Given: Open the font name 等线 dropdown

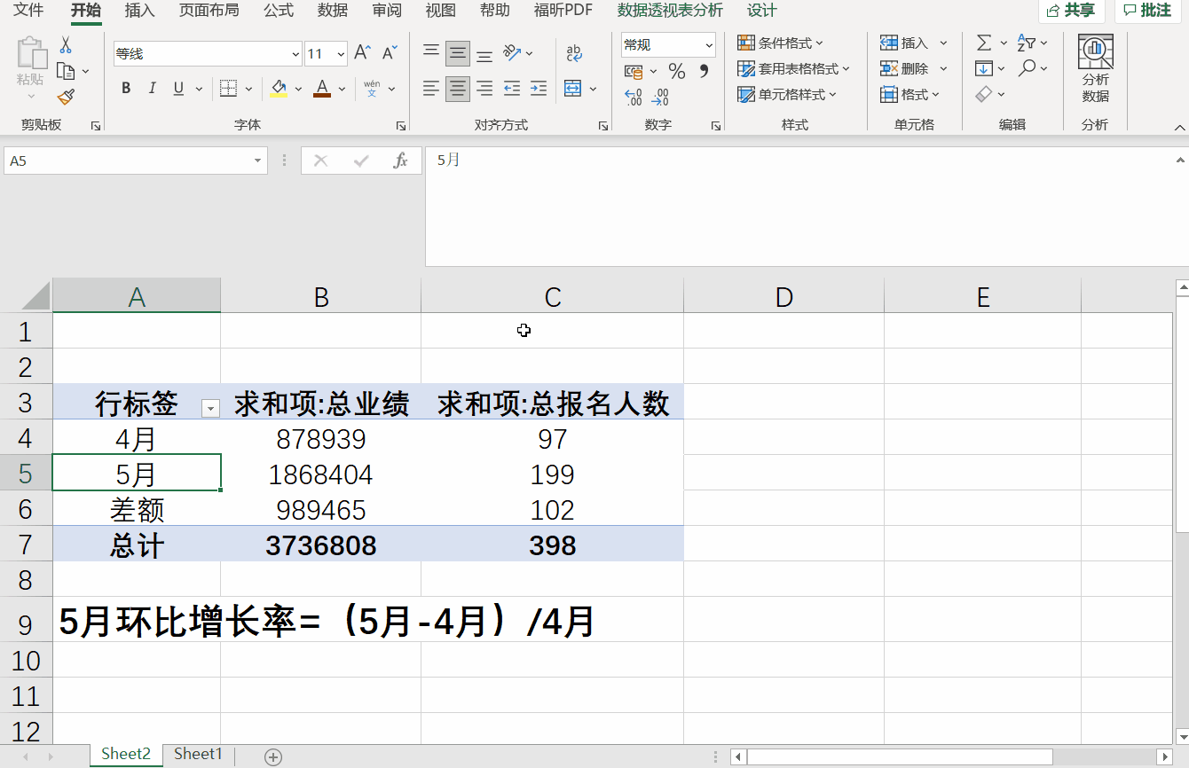Looking at the screenshot, I should pyautogui.click(x=295, y=54).
